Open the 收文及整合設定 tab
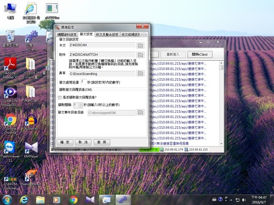The width and height of the screenshot is (274, 205). (107, 34)
